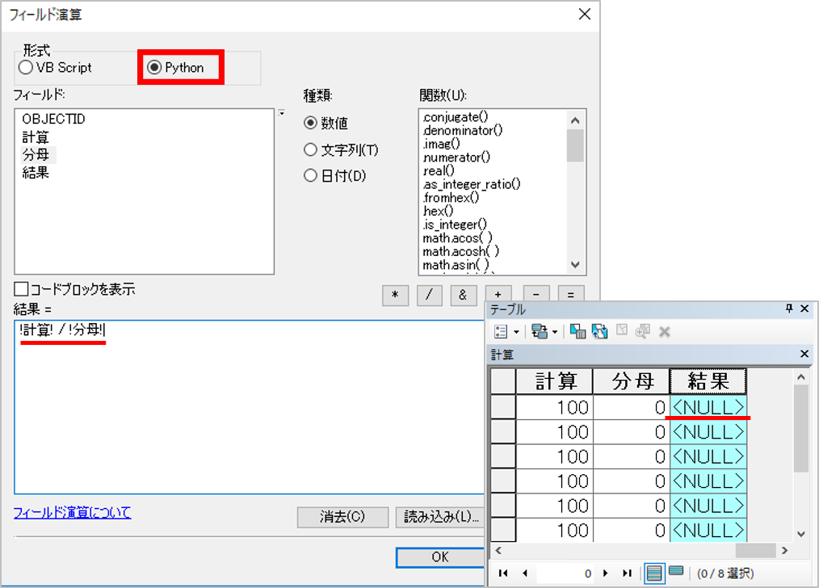819x588 pixels.
Task: Pick math.acosh( ) from the functions list
Action: (x=460, y=252)
